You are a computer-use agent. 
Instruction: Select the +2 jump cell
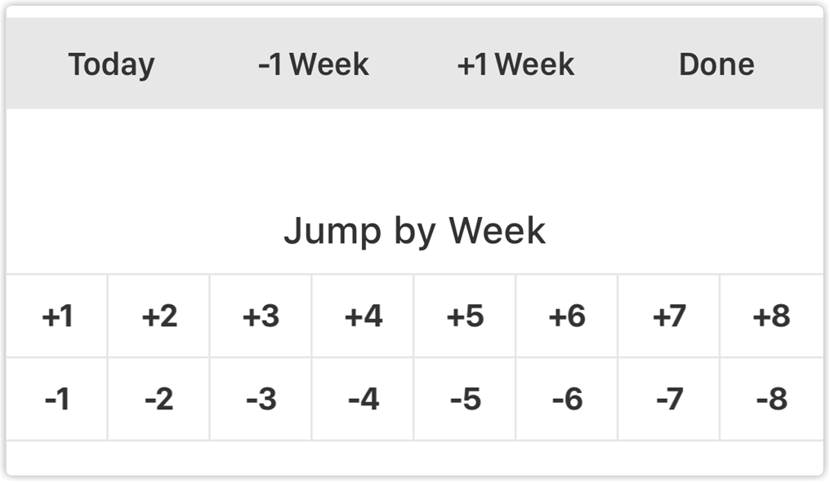point(159,316)
